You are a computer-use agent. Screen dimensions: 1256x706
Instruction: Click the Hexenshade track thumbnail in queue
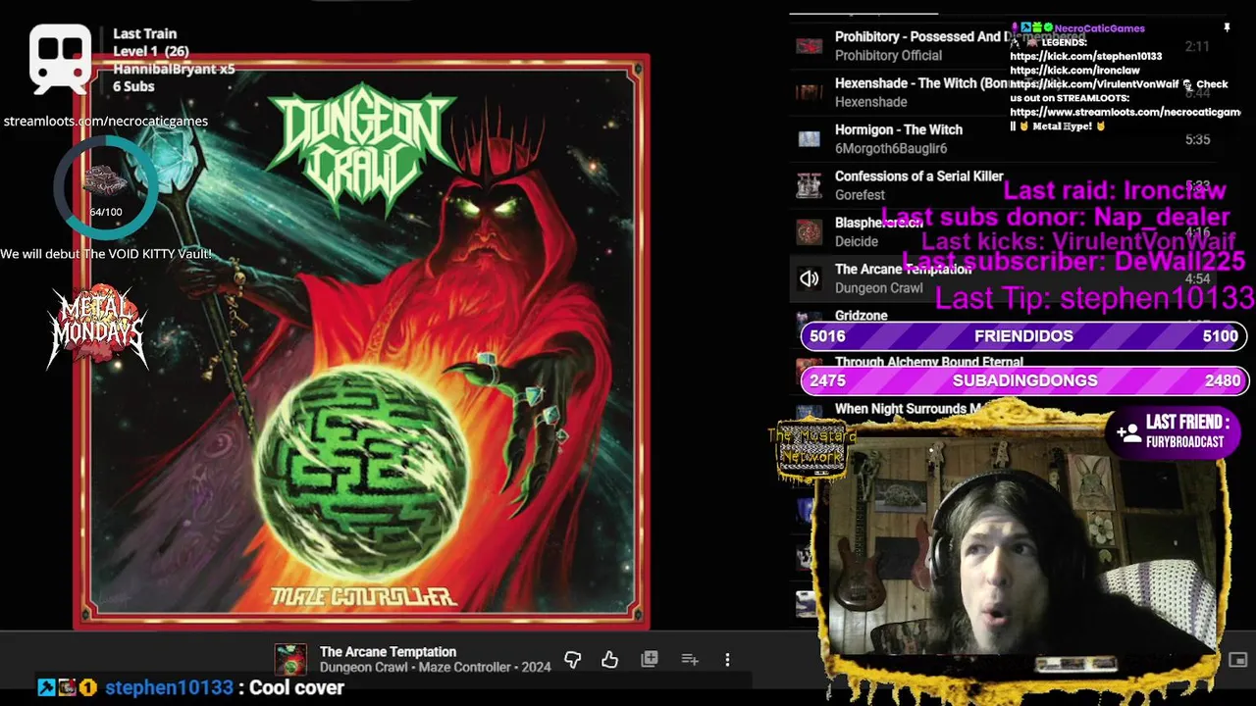coord(809,92)
